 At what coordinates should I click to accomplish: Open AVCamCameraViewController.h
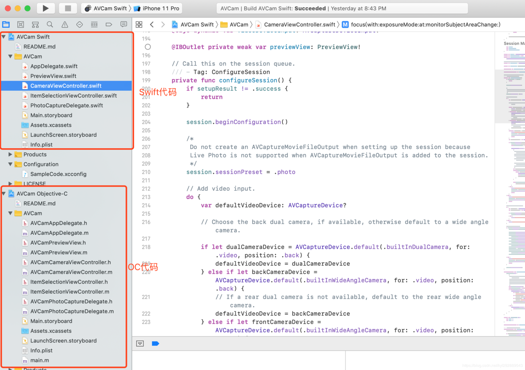pyautogui.click(x=70, y=262)
